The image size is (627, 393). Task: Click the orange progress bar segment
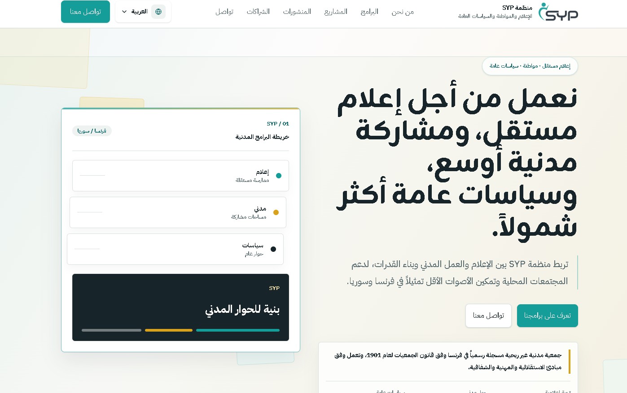click(169, 330)
